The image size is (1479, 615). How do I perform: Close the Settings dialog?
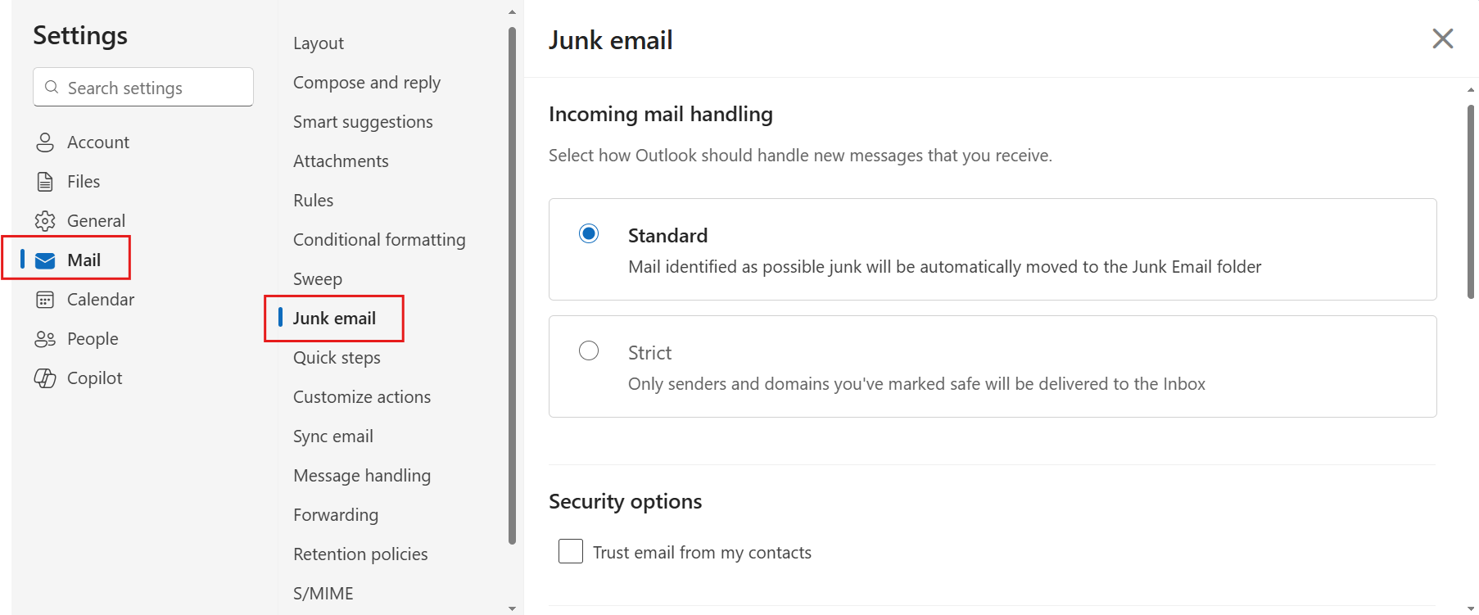1442,38
